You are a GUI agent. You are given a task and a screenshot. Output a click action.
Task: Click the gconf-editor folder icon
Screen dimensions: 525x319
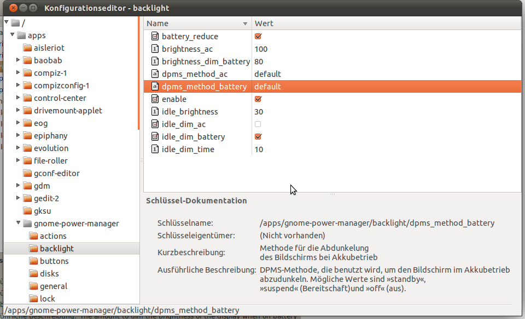pos(27,173)
